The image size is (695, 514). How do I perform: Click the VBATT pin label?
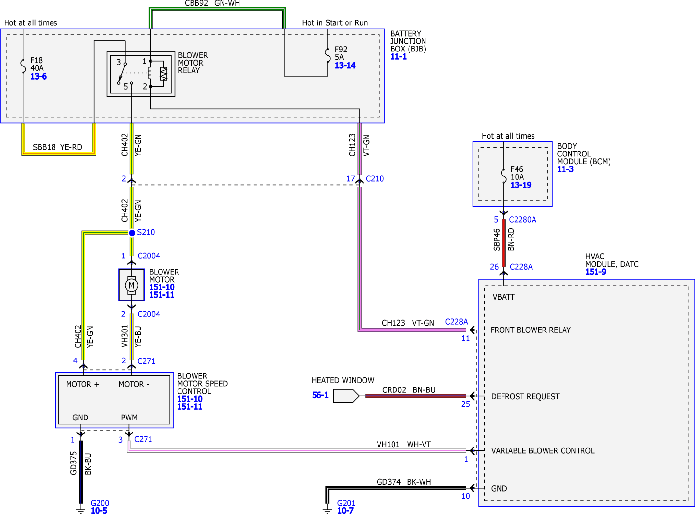coord(503,297)
